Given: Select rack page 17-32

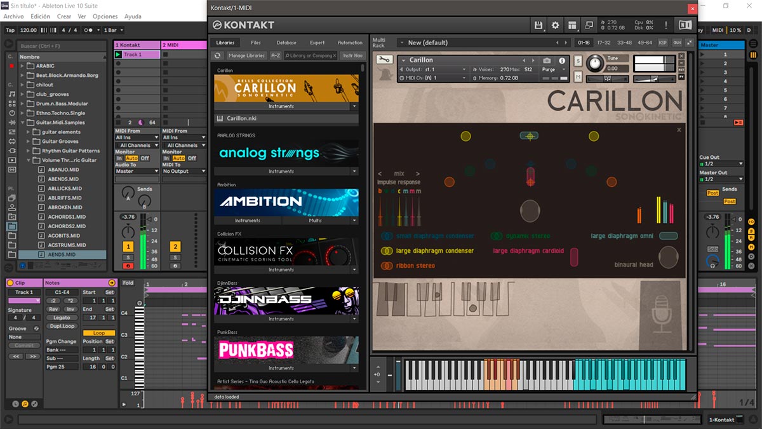Looking at the screenshot, I should point(605,43).
